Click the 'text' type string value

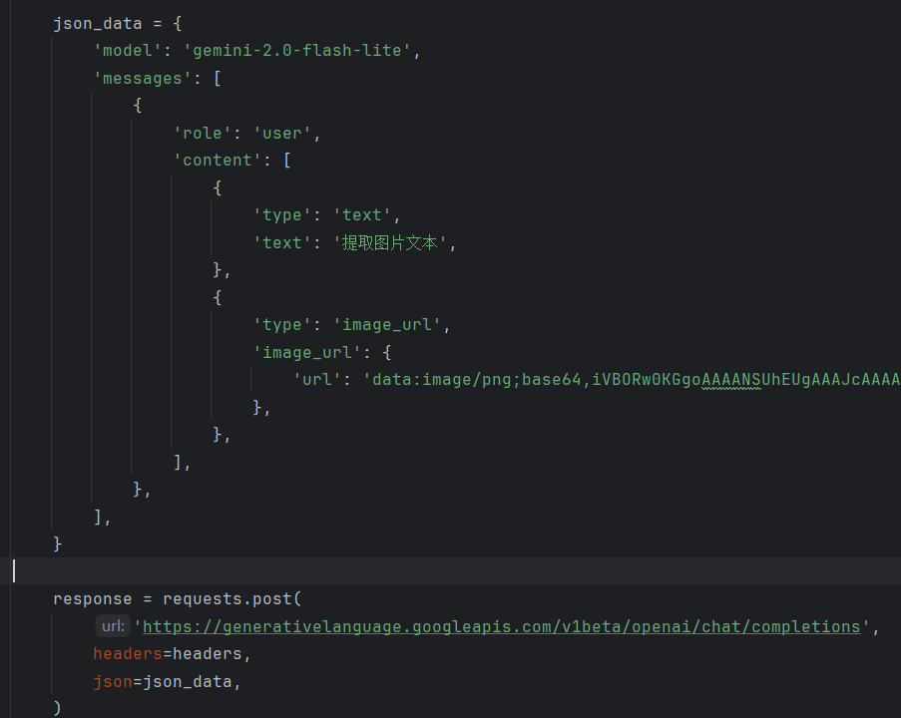tap(362, 215)
